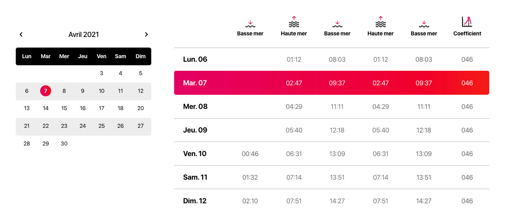This screenshot has height=219, width=505.
Task: Click the Coefficient chart icon
Action: click(x=467, y=22)
